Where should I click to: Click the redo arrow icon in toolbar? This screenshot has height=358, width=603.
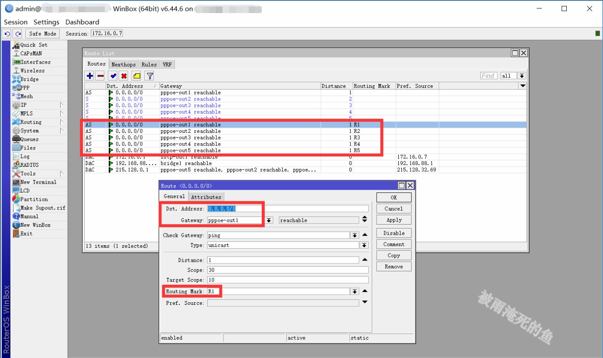(x=17, y=34)
